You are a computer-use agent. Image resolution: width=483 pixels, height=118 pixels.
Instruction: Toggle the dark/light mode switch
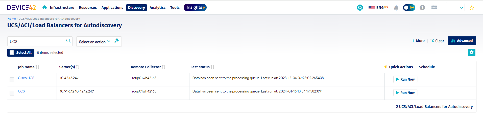click(409, 8)
